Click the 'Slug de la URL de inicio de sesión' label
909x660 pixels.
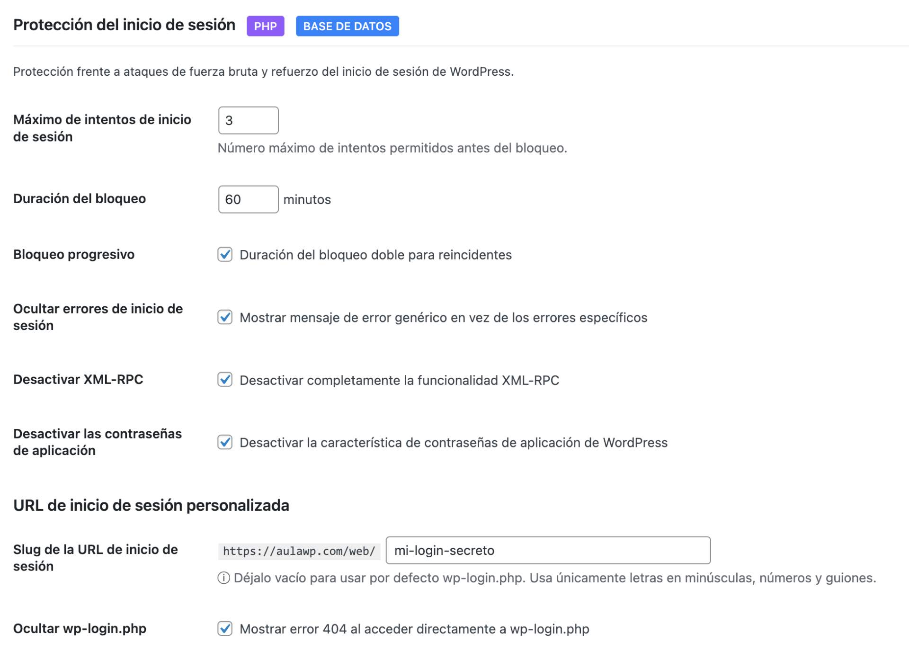95,558
